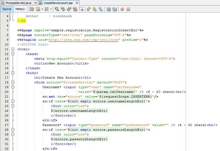Collapse the <form> fold on line 18
This screenshot has width=220, height=151.
(13, 82)
